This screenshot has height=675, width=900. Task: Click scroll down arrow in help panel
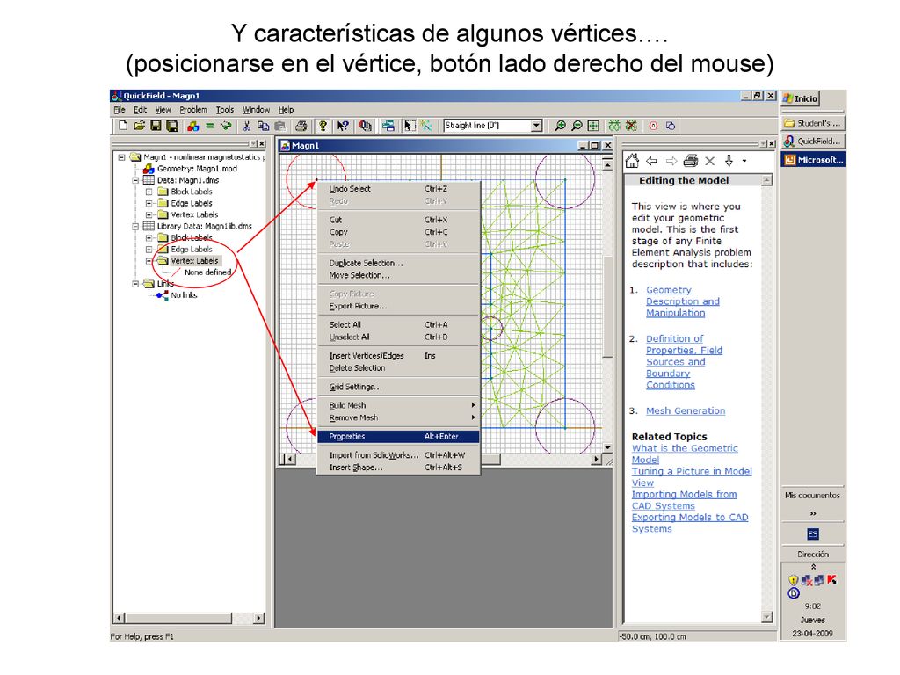[x=766, y=617]
